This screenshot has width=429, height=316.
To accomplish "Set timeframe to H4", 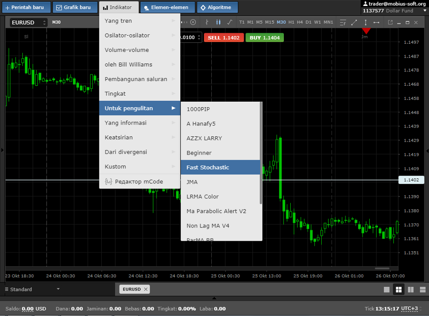I will (x=300, y=22).
